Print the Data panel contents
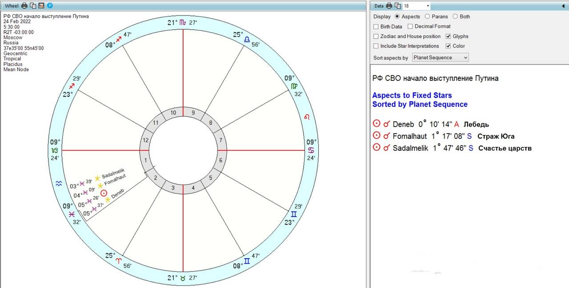This screenshot has width=569, height=288. tap(389, 6)
